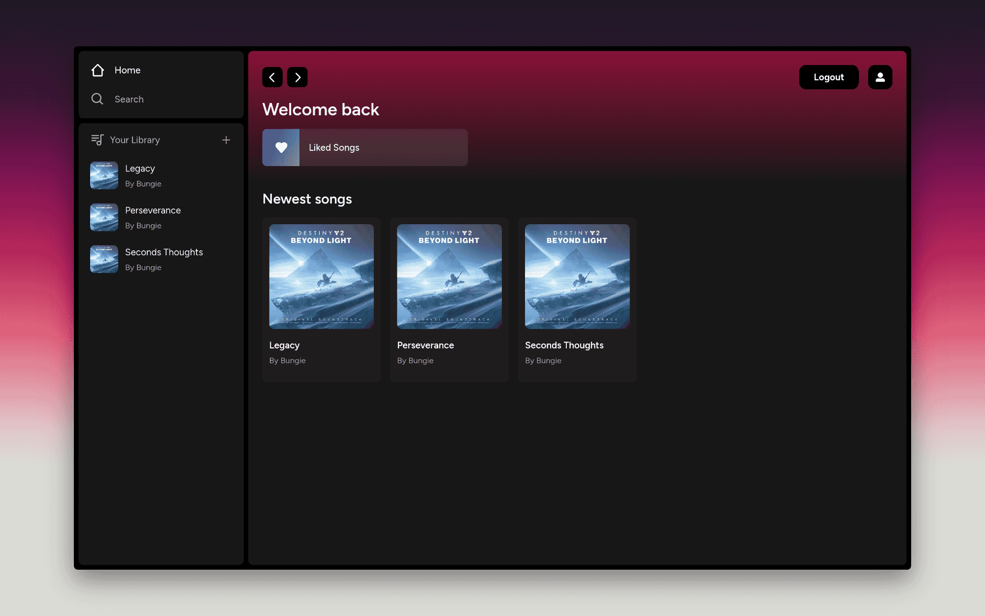Click the Your Library playlist icon
The height and width of the screenshot is (616, 985).
97,140
